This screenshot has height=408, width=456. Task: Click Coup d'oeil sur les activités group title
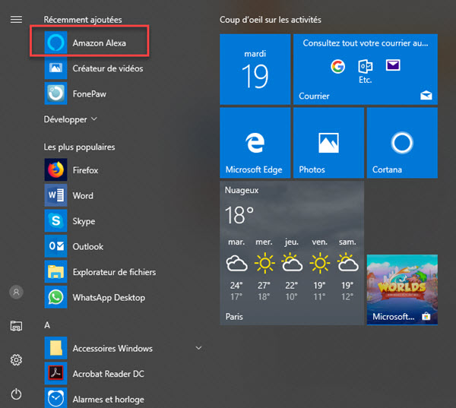[x=270, y=20]
